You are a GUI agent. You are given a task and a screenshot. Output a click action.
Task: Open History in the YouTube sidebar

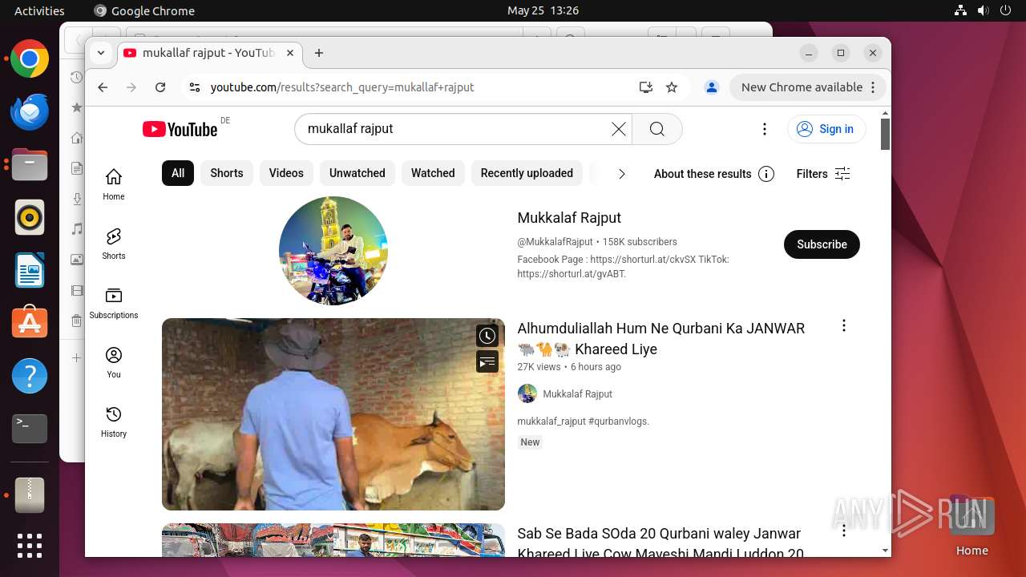click(x=114, y=422)
